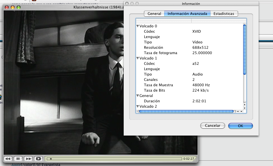Zoom the player window with the green button
Viewport: 273px width, 166px height.
(19, 7)
